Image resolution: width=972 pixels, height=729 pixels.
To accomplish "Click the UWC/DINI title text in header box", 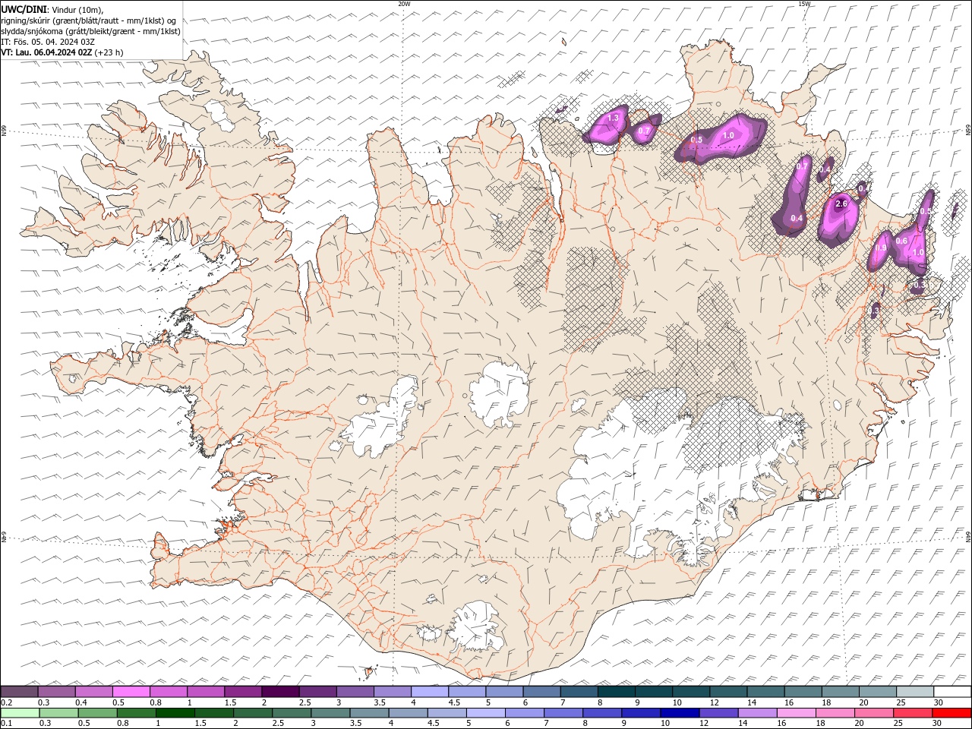I will [22, 9].
